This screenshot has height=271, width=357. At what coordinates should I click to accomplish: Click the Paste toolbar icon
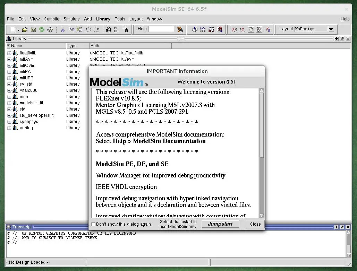(79, 29)
